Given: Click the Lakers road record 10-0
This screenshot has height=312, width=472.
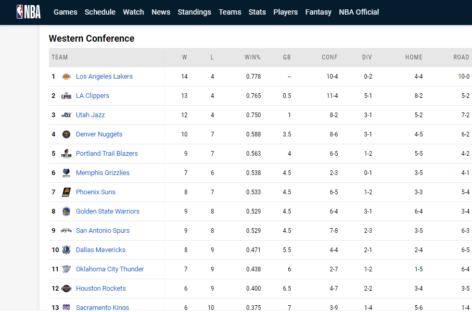Looking at the screenshot, I should [464, 77].
